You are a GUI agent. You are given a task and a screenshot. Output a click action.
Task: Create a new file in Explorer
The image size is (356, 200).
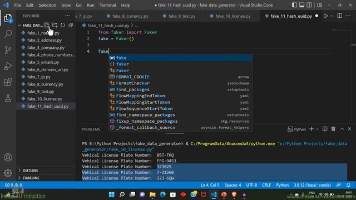point(47,25)
